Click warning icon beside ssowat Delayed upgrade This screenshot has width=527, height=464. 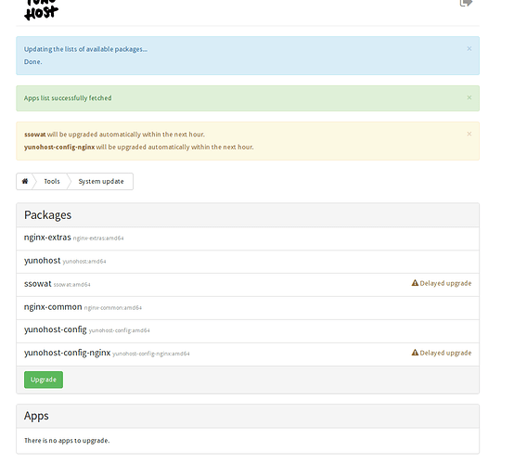click(x=415, y=283)
